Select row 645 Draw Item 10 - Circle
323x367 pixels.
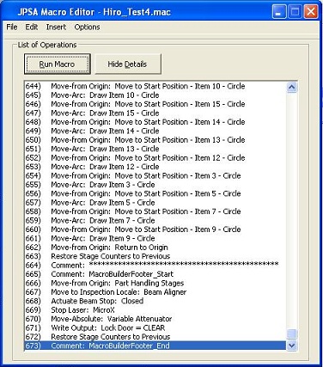[x=155, y=95]
